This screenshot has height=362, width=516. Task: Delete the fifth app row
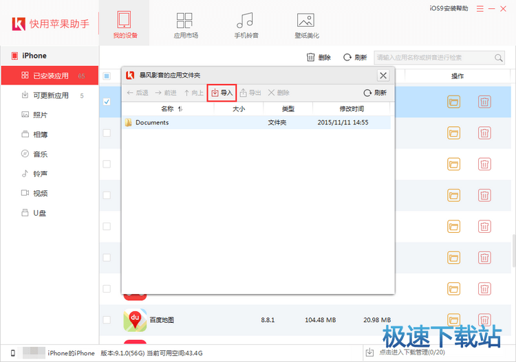[x=484, y=226]
